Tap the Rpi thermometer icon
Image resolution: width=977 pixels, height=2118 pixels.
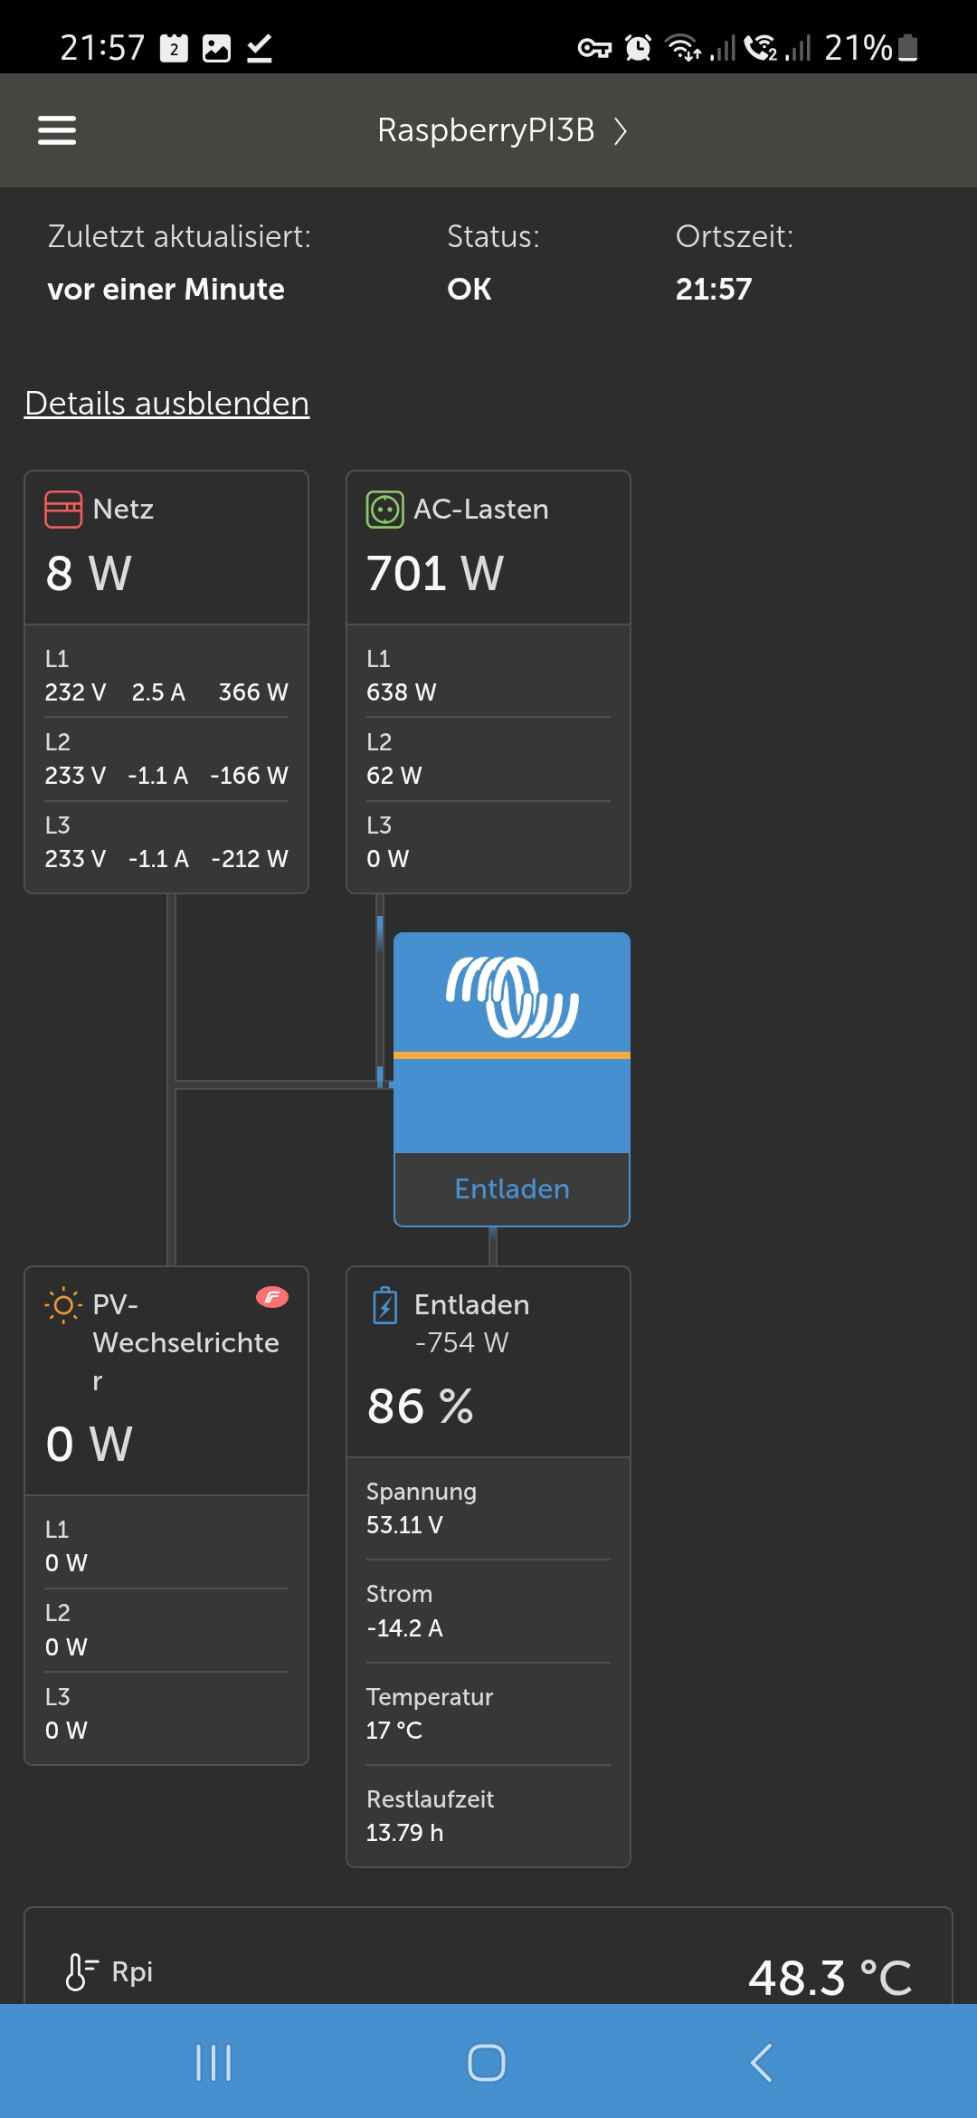80,1971
